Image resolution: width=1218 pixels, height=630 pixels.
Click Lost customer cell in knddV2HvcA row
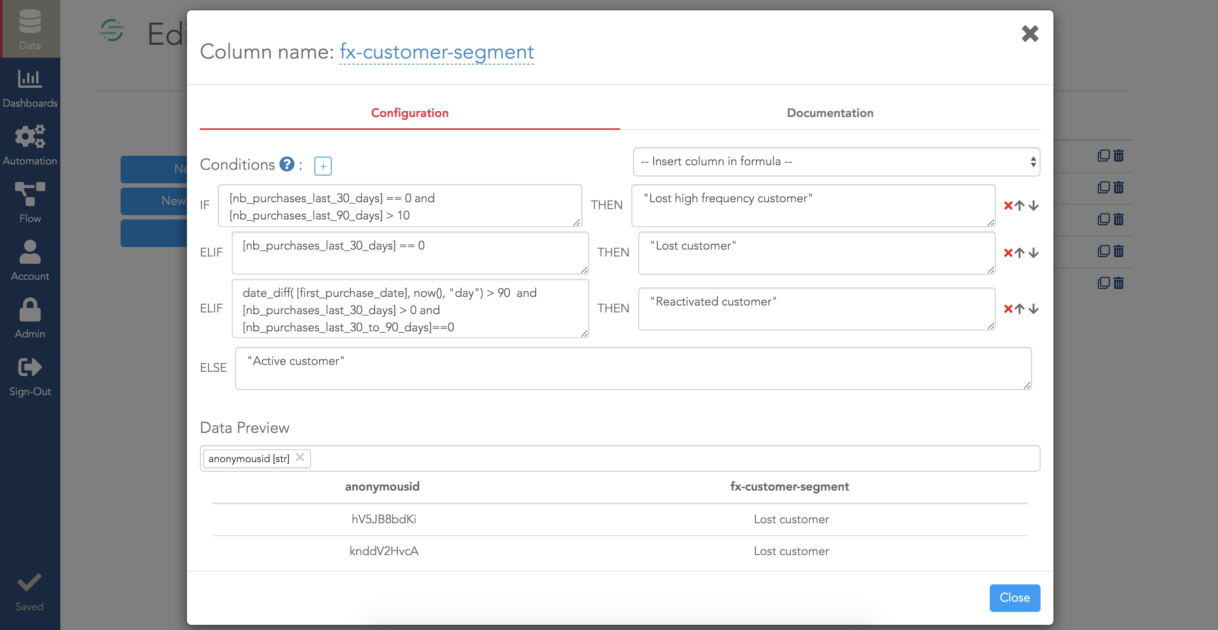(791, 551)
